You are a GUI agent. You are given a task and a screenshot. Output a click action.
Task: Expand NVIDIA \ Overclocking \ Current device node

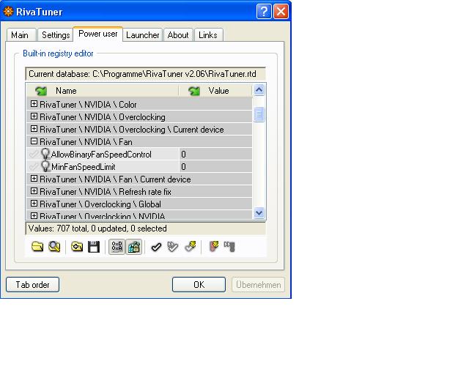[34, 129]
